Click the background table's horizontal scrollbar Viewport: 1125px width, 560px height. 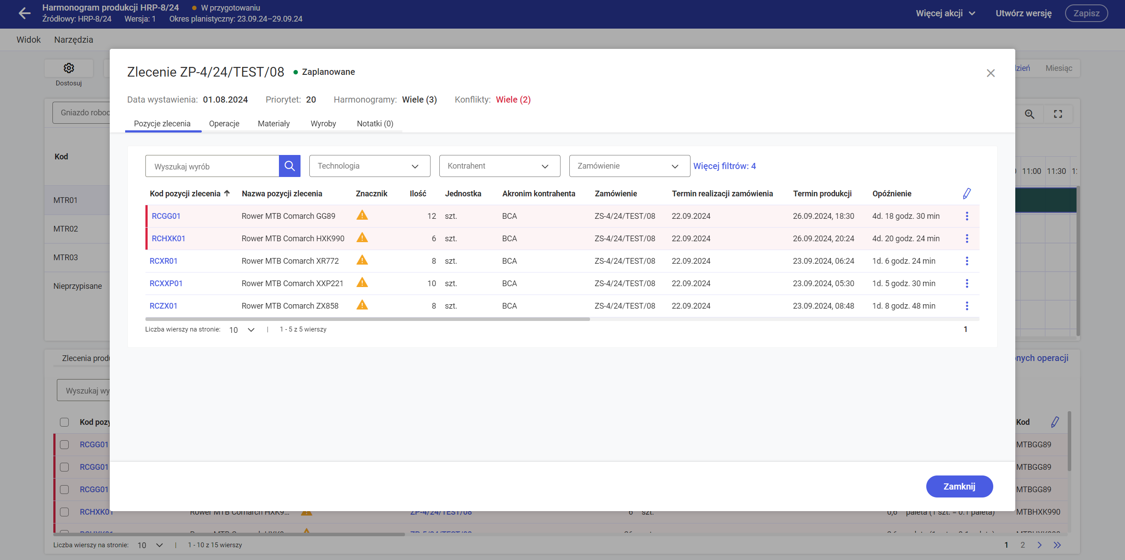(x=229, y=534)
